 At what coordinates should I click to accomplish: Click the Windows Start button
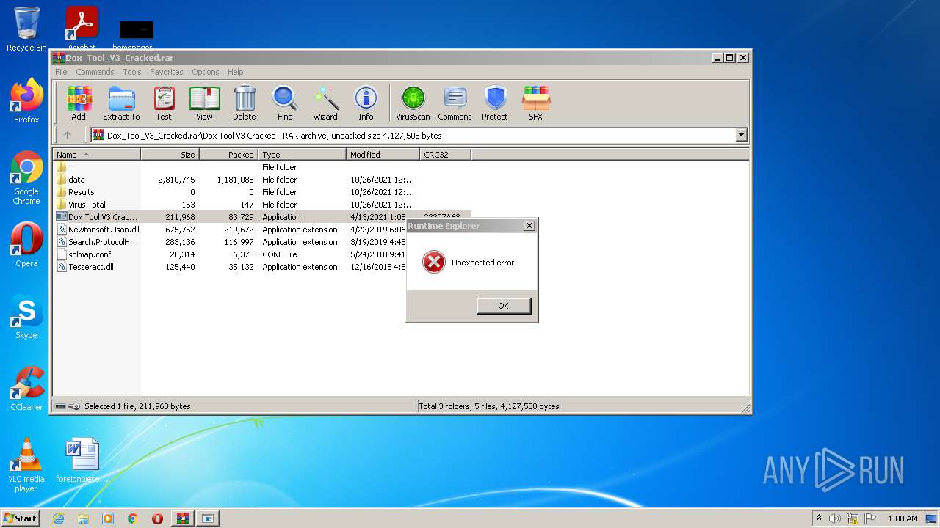click(x=20, y=518)
